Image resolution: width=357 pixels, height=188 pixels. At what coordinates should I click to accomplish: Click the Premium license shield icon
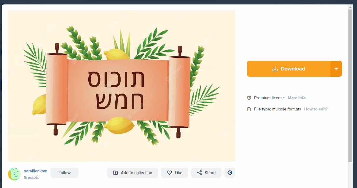point(249,98)
